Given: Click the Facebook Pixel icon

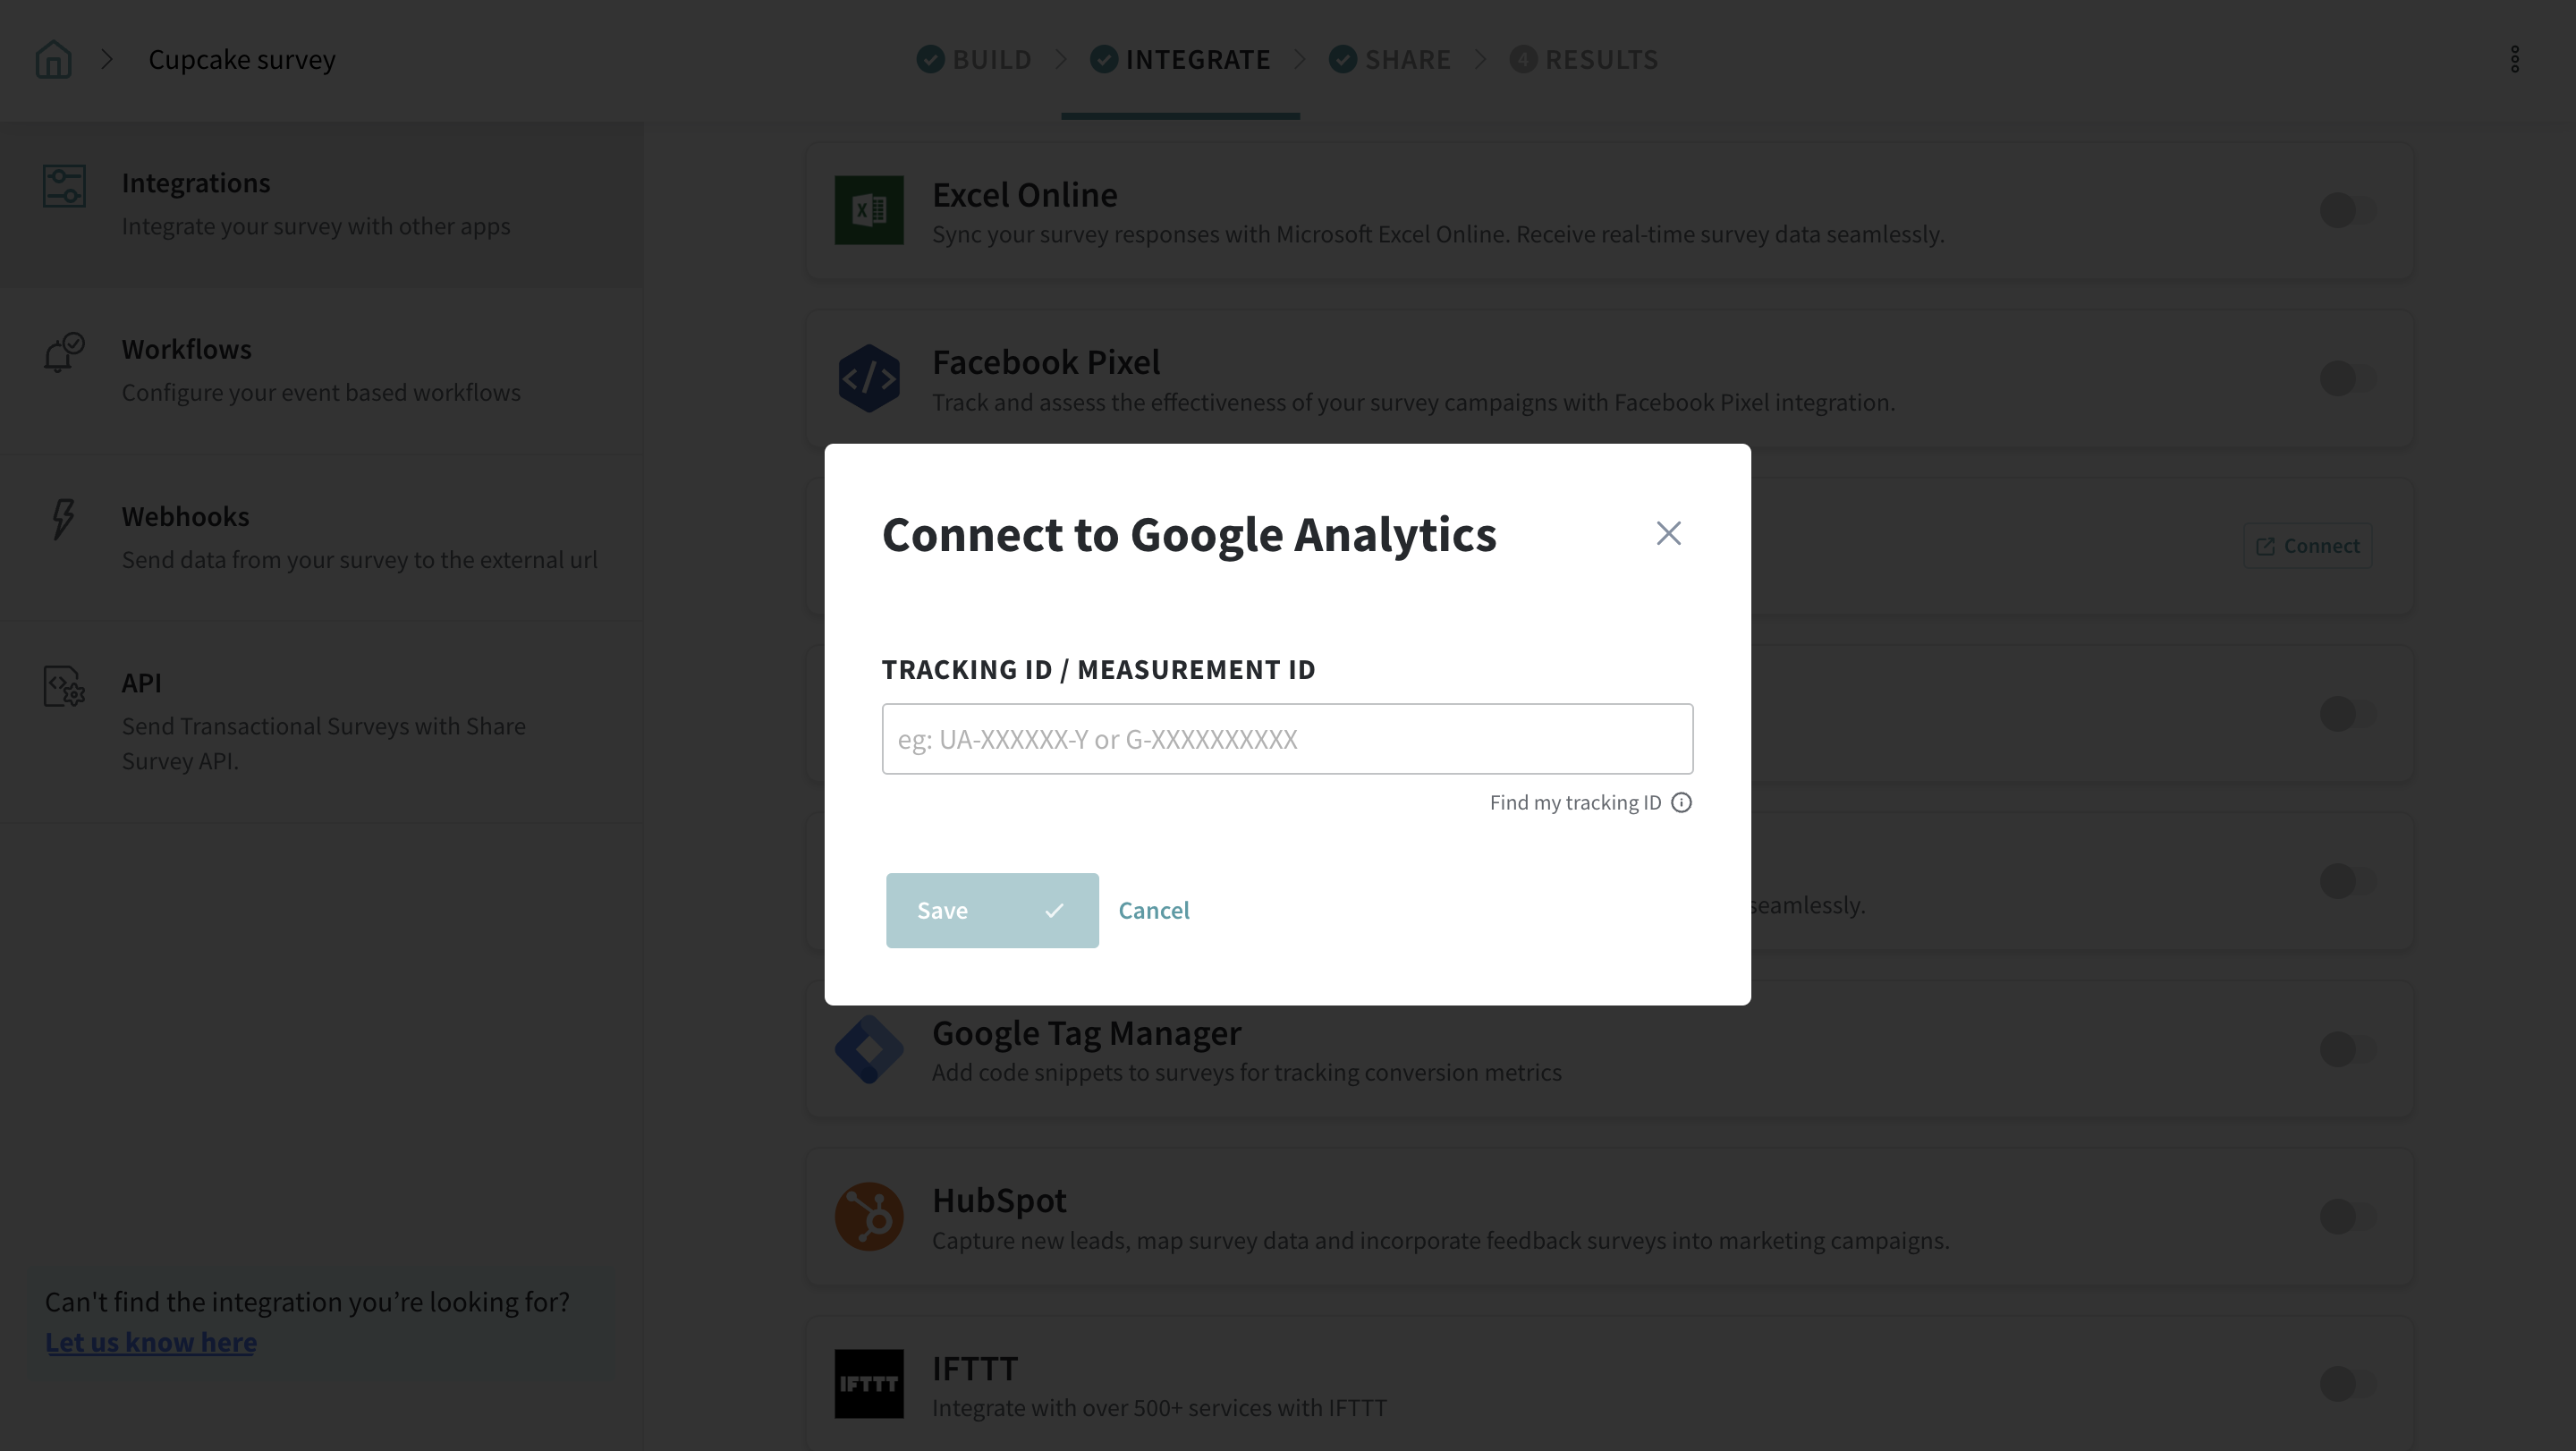Looking at the screenshot, I should (868, 378).
